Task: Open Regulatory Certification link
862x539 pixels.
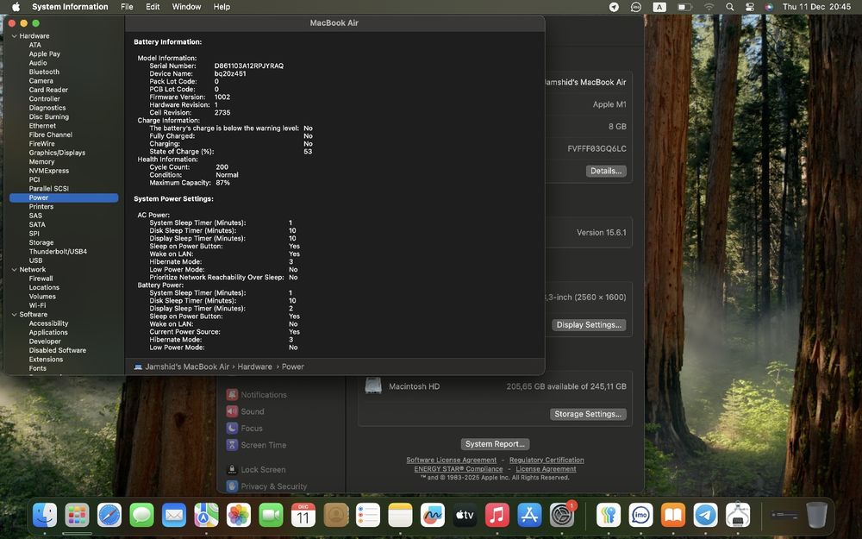Action: [547, 460]
